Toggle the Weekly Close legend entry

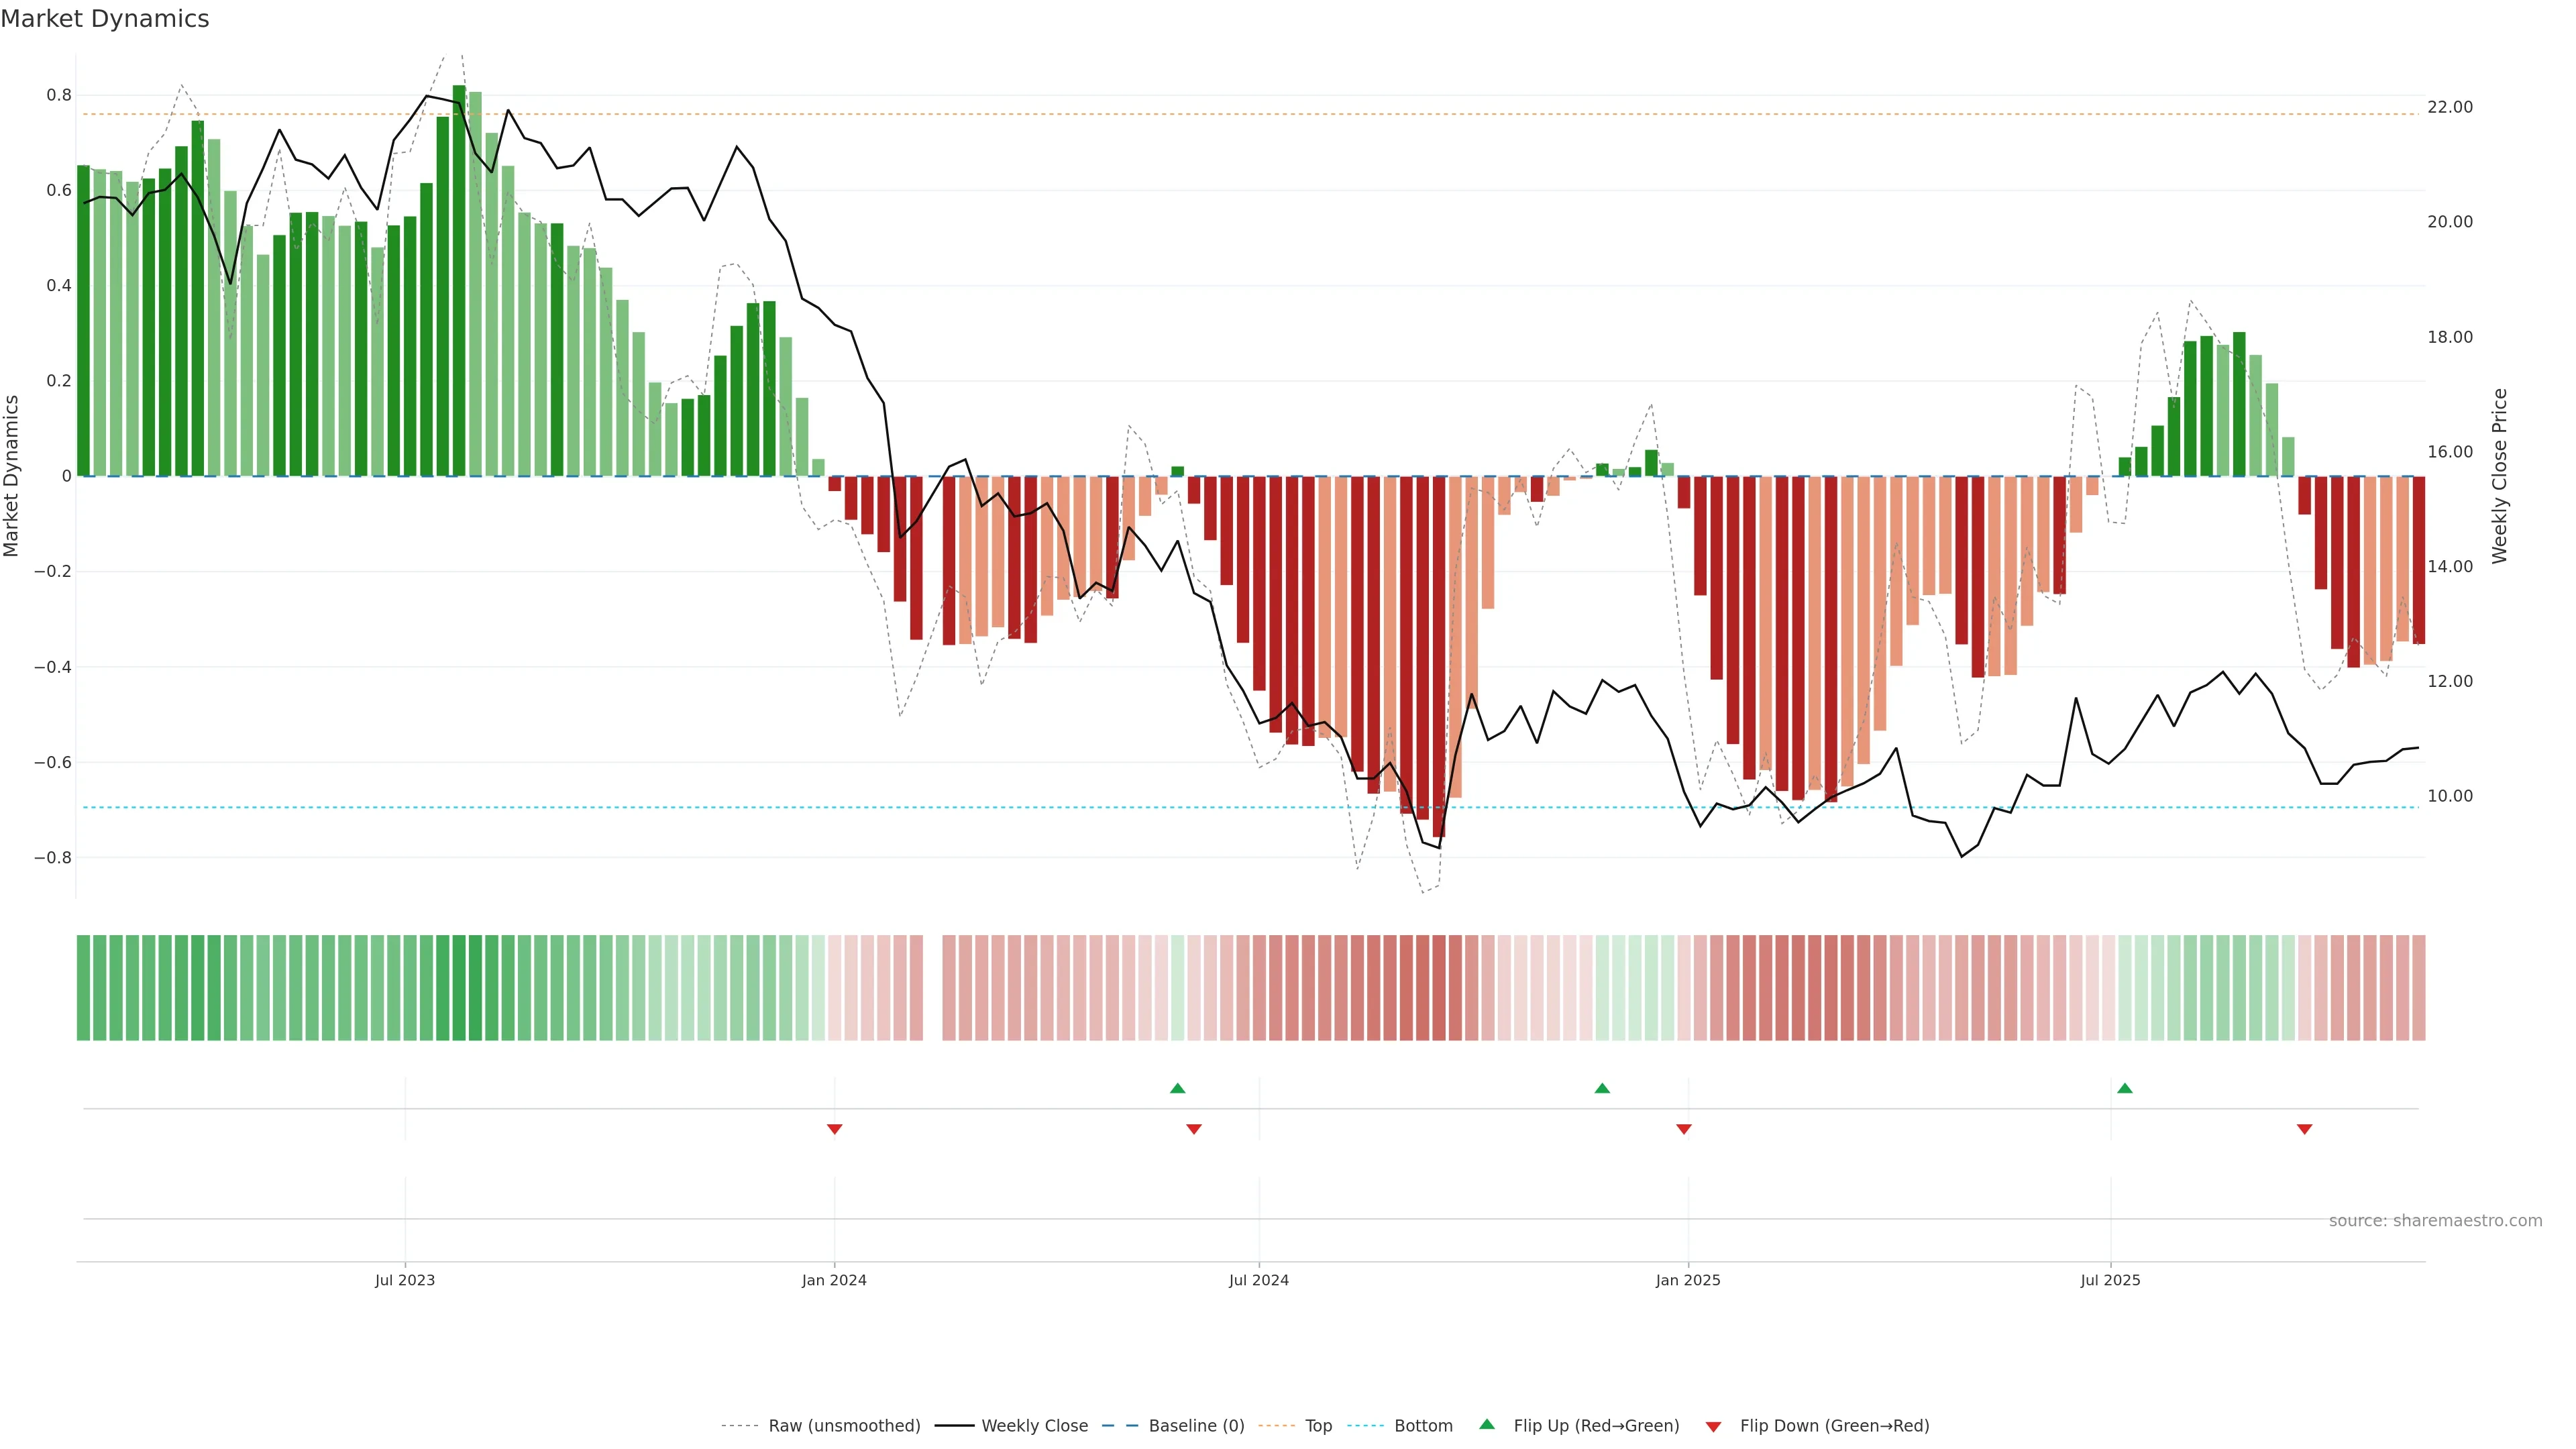tap(1034, 1426)
